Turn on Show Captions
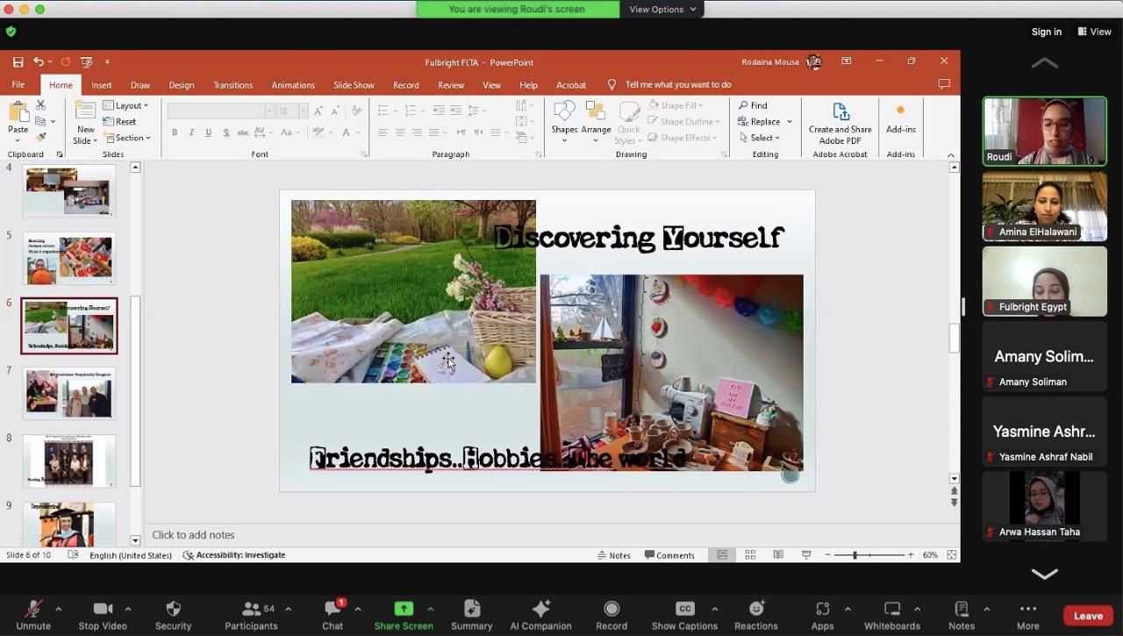 [x=684, y=610]
